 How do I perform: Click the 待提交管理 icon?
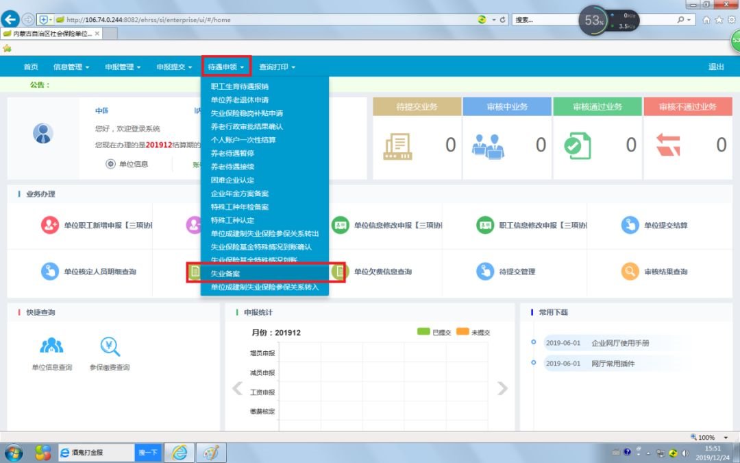(x=485, y=272)
